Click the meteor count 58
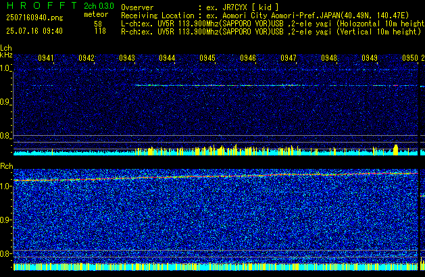425x277 pixels. (x=98, y=24)
